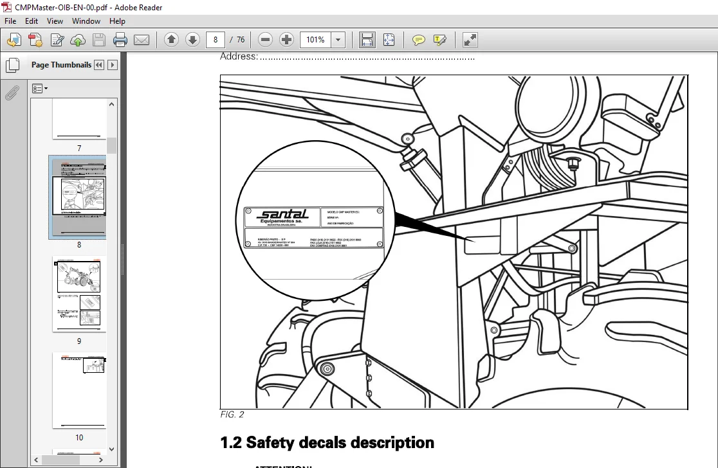Open the Edit menu

point(31,21)
